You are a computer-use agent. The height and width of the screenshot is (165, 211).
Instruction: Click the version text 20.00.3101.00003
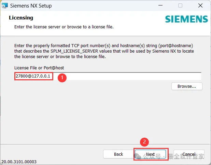[19, 162]
